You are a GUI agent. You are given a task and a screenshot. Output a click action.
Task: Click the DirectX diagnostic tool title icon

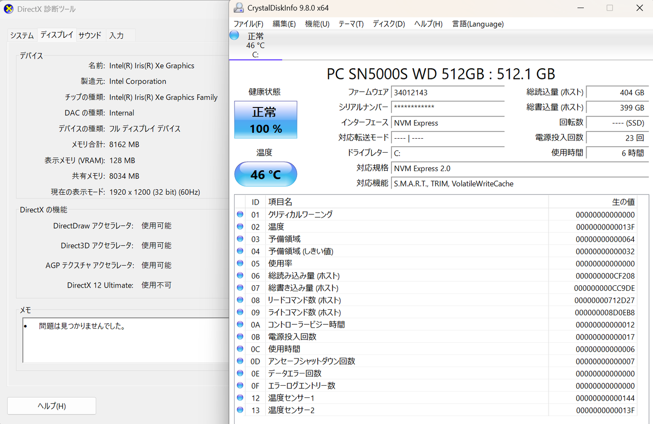tap(9, 9)
